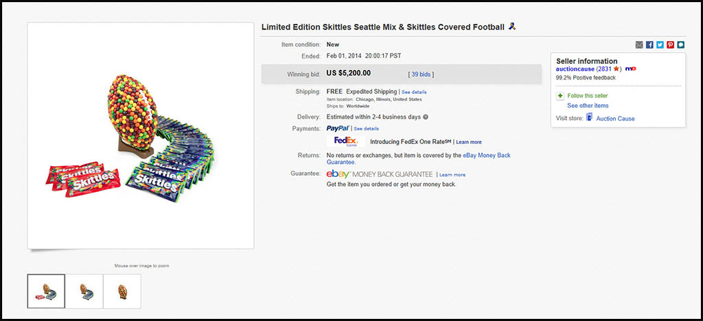Open shipping 'See details' link
This screenshot has width=703, height=321.
(x=414, y=92)
